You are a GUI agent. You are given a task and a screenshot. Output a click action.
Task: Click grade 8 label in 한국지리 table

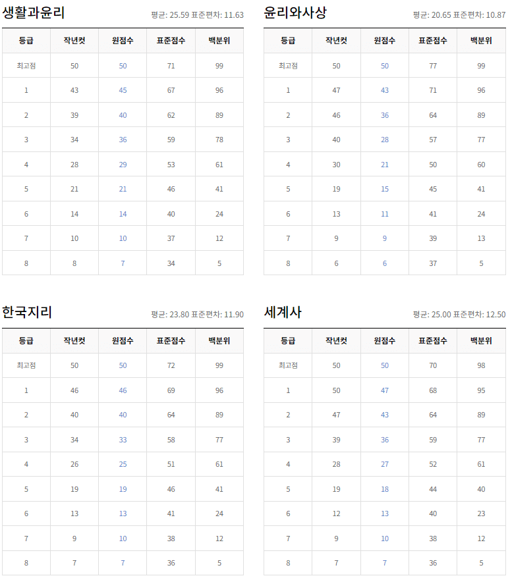coord(26,563)
